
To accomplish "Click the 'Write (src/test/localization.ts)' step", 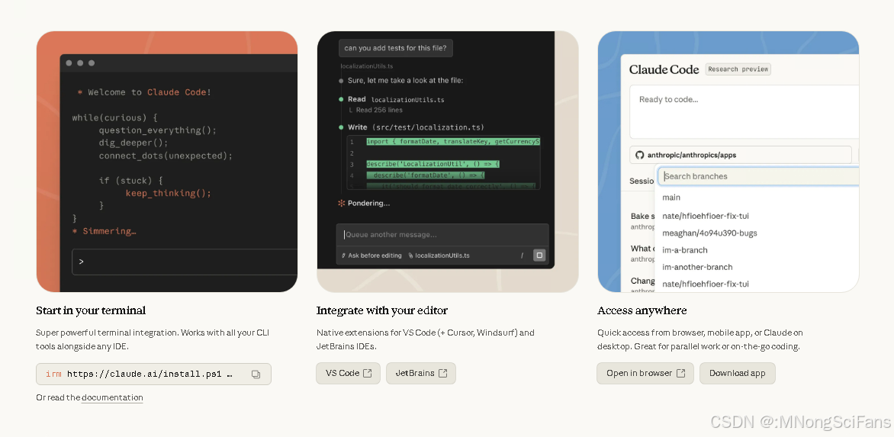I will [416, 127].
